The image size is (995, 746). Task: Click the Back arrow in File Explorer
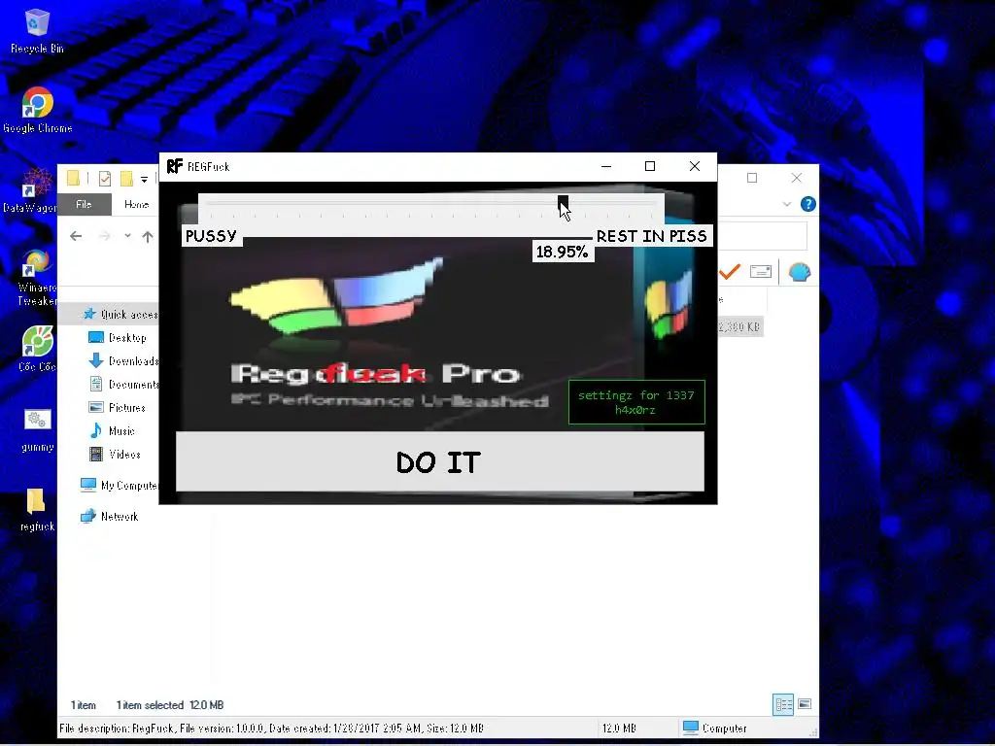(76, 236)
